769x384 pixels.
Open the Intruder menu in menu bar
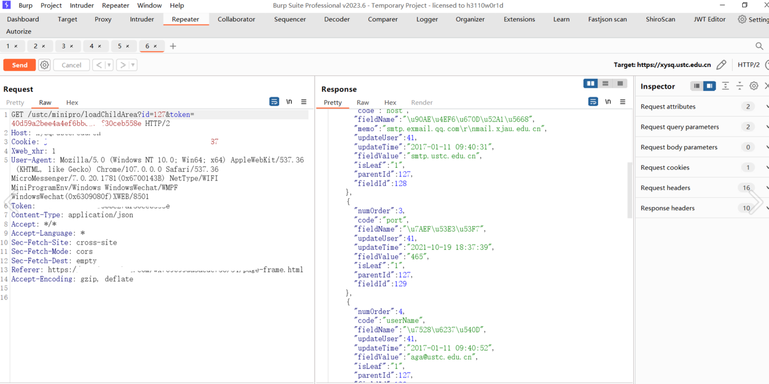tap(81, 5)
